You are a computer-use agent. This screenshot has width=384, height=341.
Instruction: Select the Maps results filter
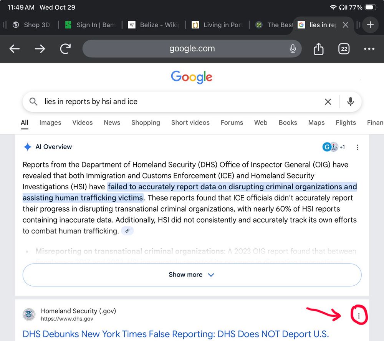coord(316,122)
